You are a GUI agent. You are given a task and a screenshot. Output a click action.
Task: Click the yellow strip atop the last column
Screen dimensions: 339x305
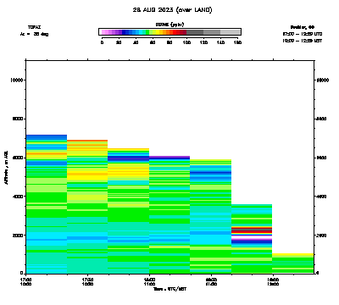click(x=293, y=255)
